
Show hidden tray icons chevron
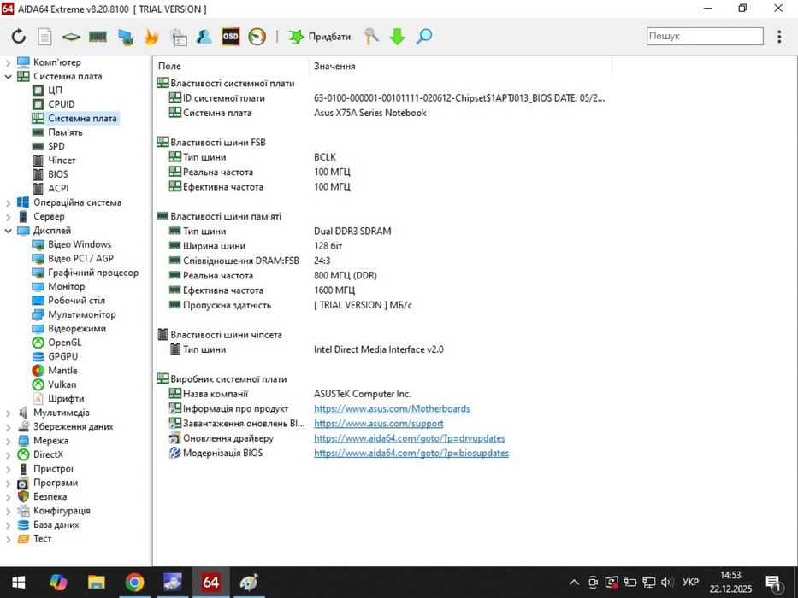[574, 583]
